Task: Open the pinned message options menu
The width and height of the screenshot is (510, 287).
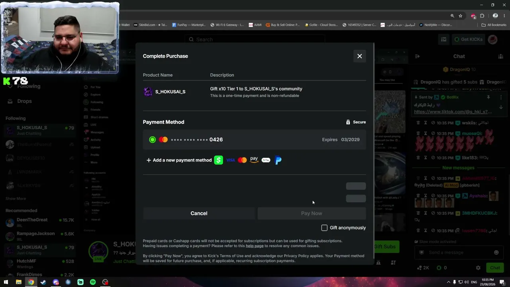Action: pos(501,97)
